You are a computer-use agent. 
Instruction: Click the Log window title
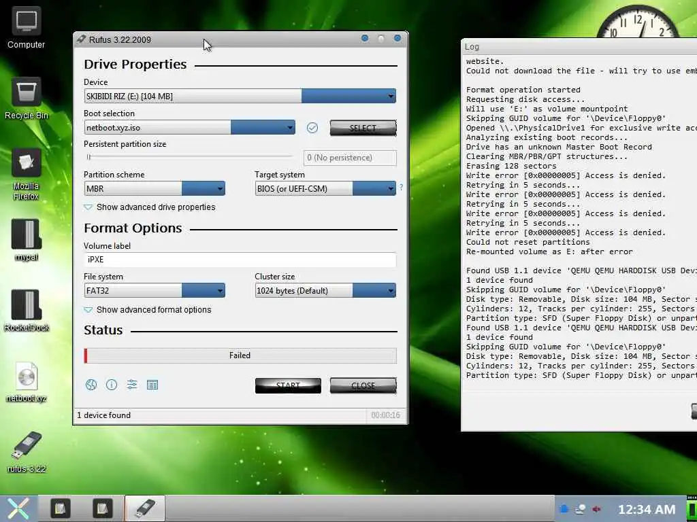(472, 47)
